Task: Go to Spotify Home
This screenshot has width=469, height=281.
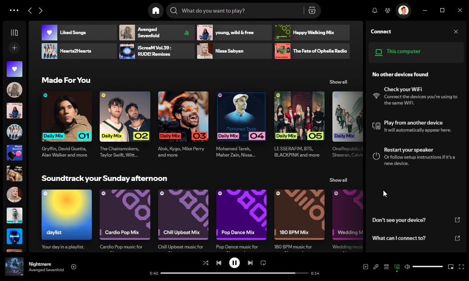Action: (155, 11)
